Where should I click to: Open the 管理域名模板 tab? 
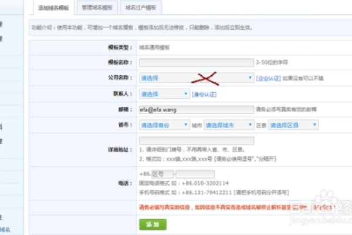coord(97,8)
